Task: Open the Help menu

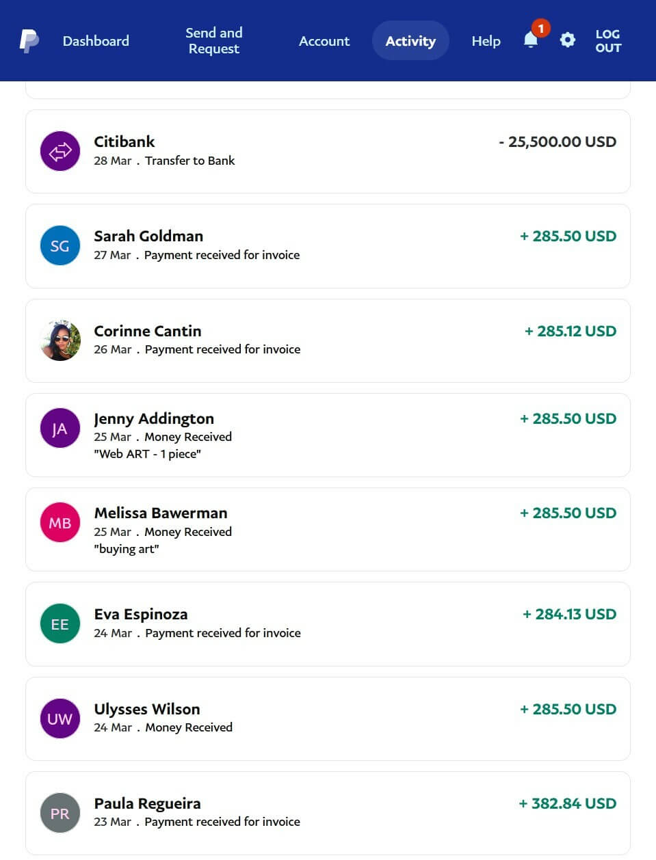Action: [x=486, y=41]
